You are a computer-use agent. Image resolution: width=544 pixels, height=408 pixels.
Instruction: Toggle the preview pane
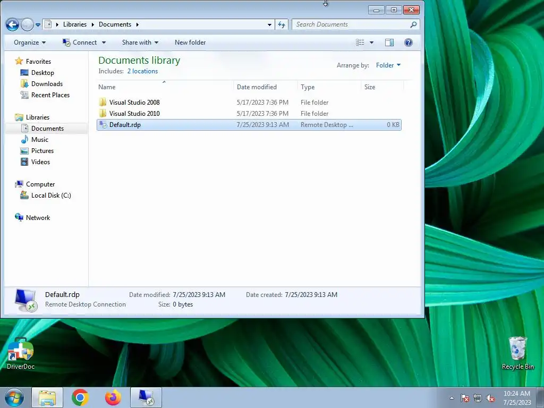point(389,42)
